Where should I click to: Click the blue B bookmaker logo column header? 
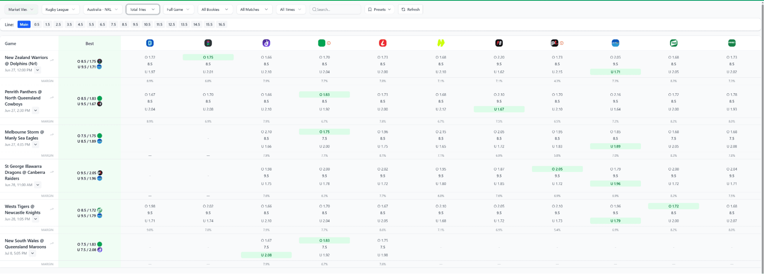point(150,43)
